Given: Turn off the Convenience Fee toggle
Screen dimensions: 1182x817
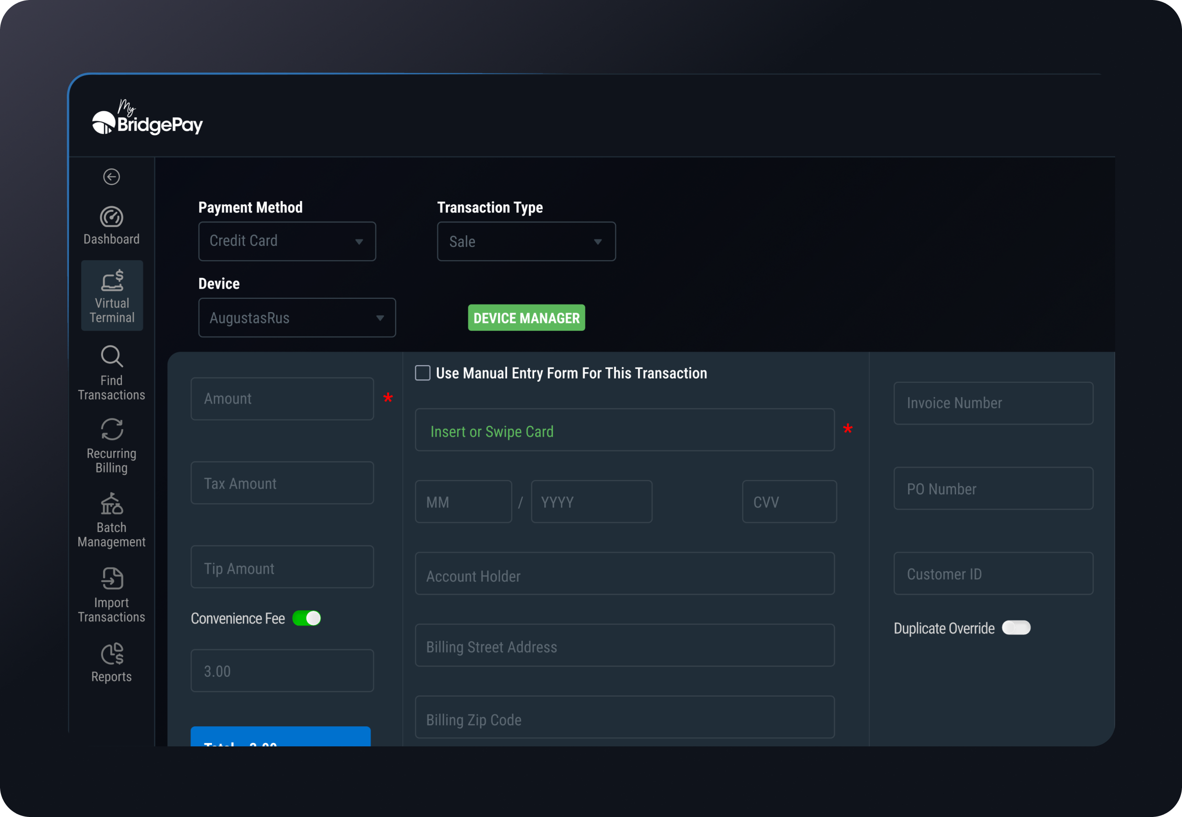Looking at the screenshot, I should (306, 618).
